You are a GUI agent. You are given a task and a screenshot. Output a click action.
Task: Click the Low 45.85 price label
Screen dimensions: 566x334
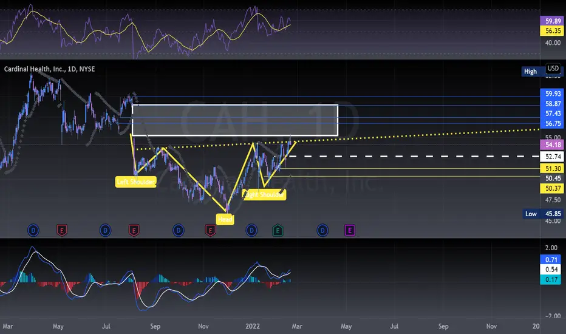tap(544, 214)
